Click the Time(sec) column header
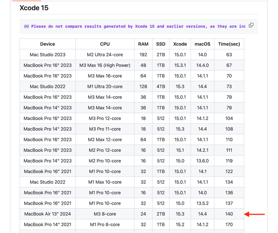 pyautogui.click(x=229, y=44)
